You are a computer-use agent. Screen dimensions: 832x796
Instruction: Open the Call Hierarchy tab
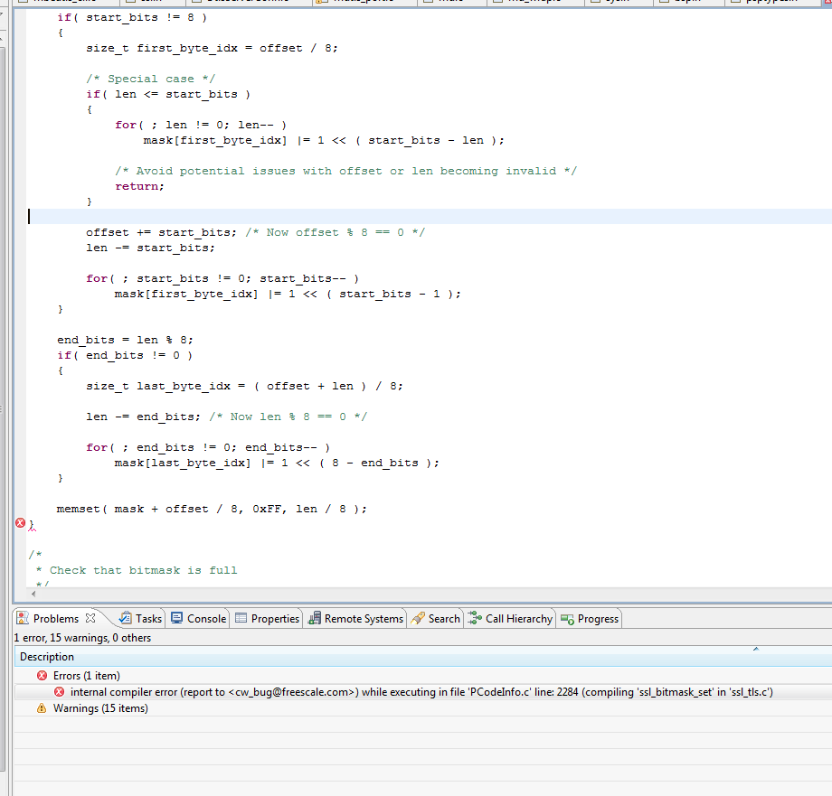(510, 619)
